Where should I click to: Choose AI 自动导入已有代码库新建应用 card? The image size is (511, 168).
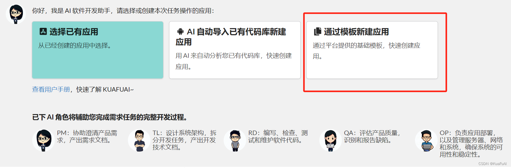click(x=235, y=50)
